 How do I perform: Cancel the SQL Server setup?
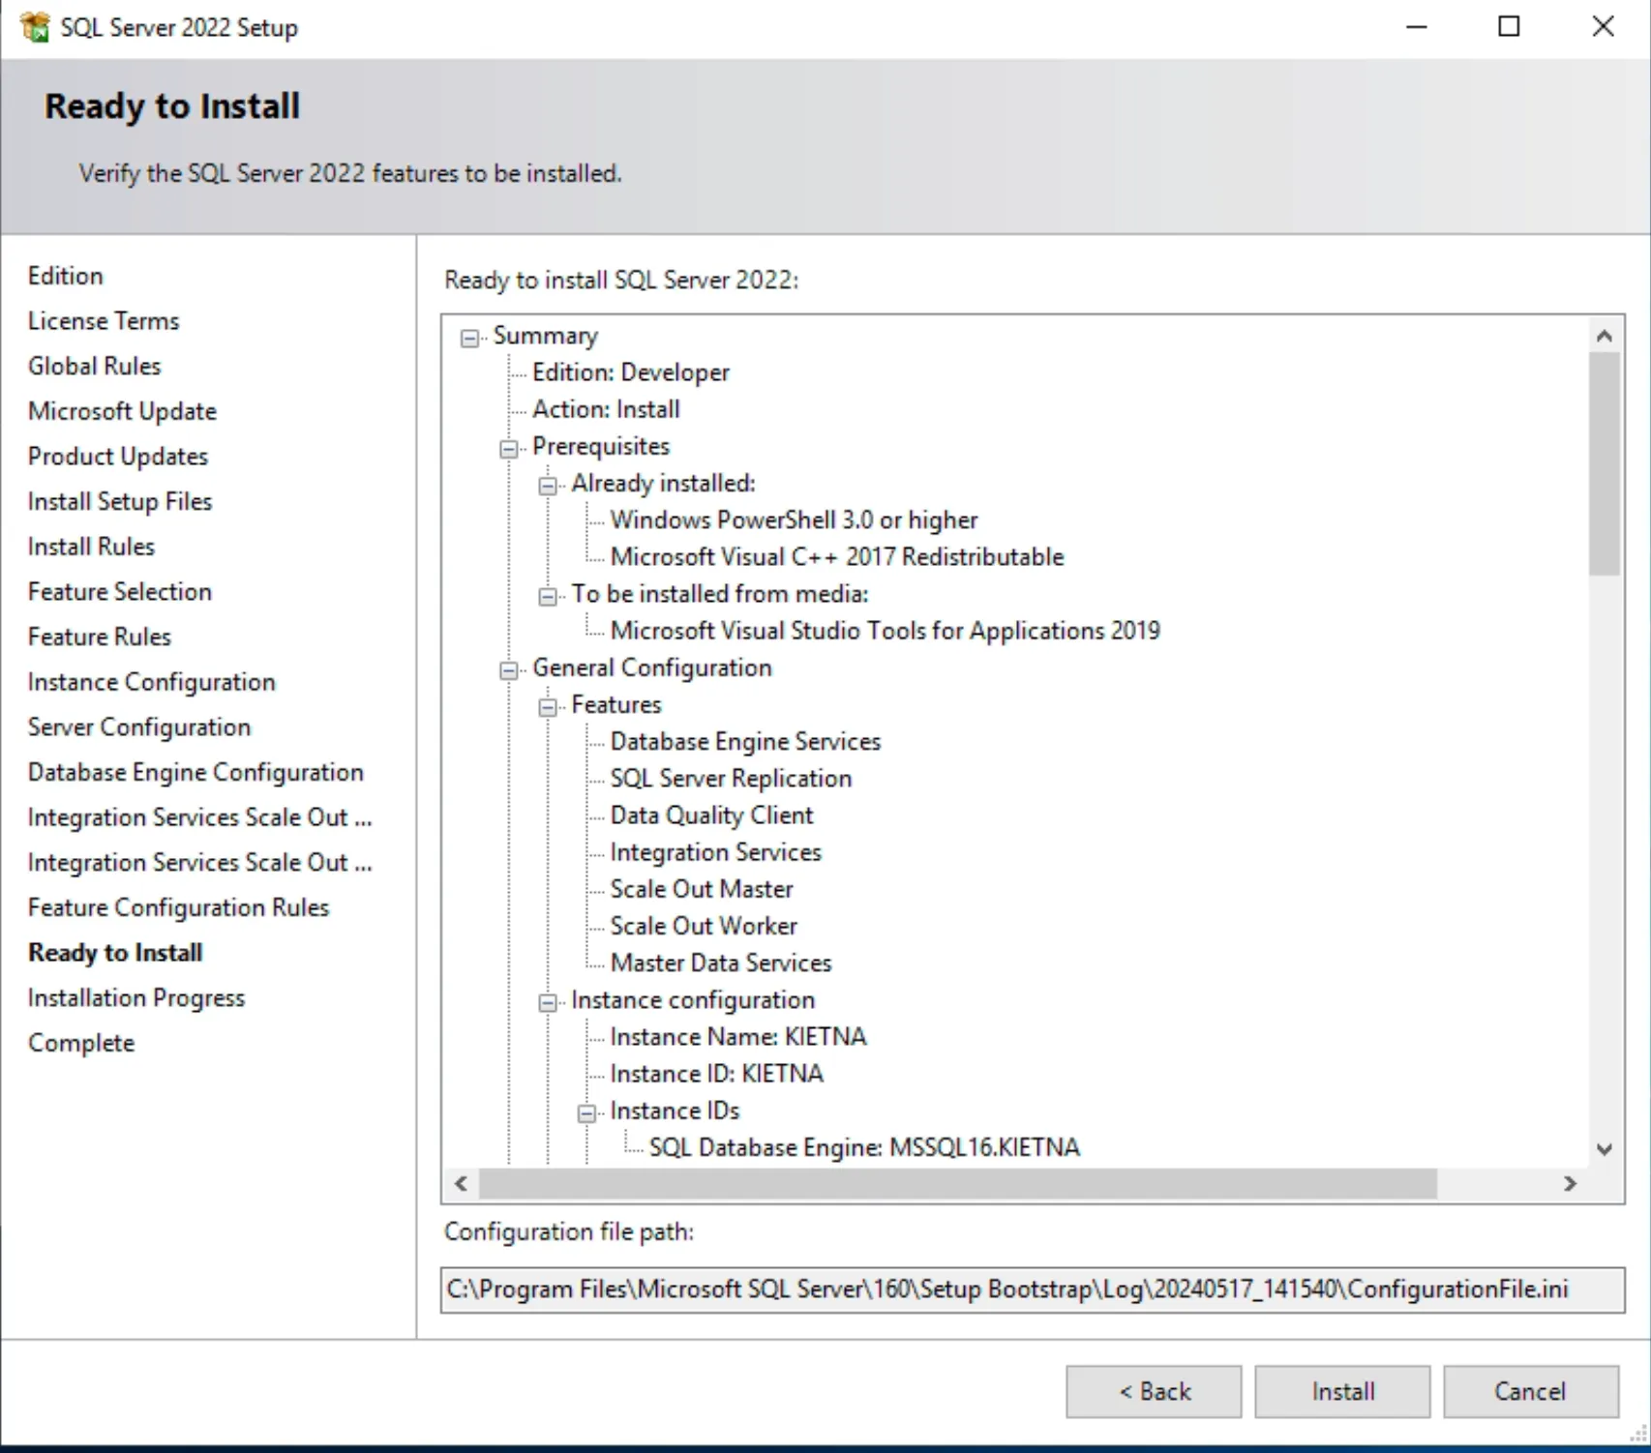pos(1531,1391)
